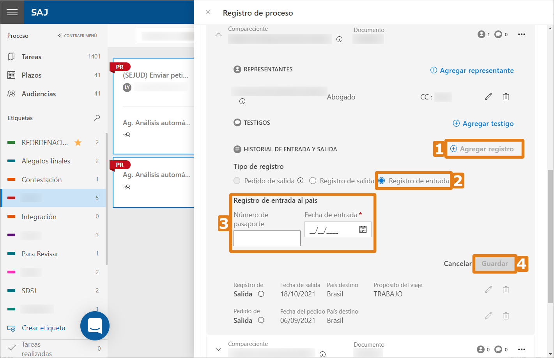Edit the Abogado representative with the pencil icon
Screen dimensions: 554x358
pyautogui.click(x=489, y=97)
